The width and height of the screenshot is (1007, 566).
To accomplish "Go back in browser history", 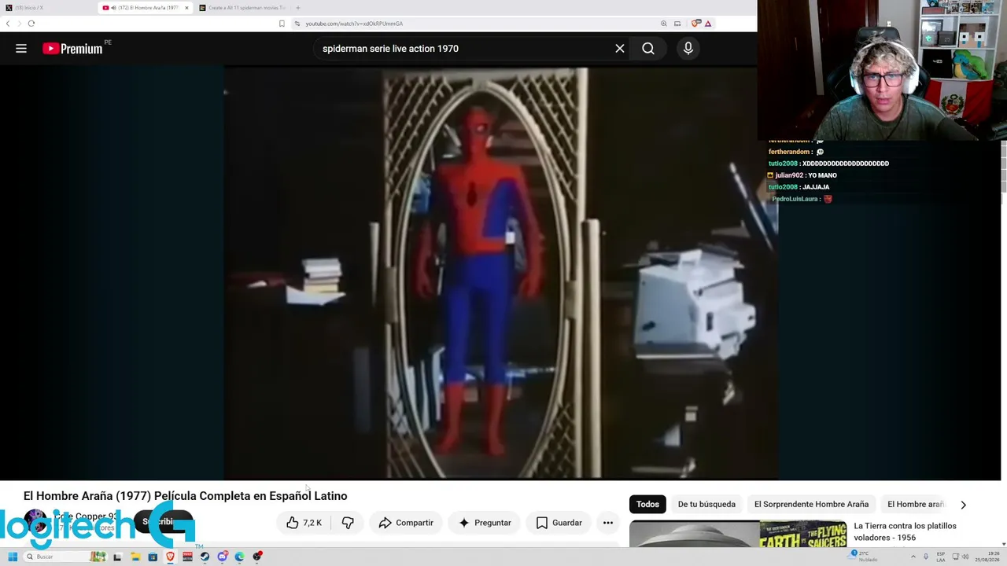I will [8, 24].
